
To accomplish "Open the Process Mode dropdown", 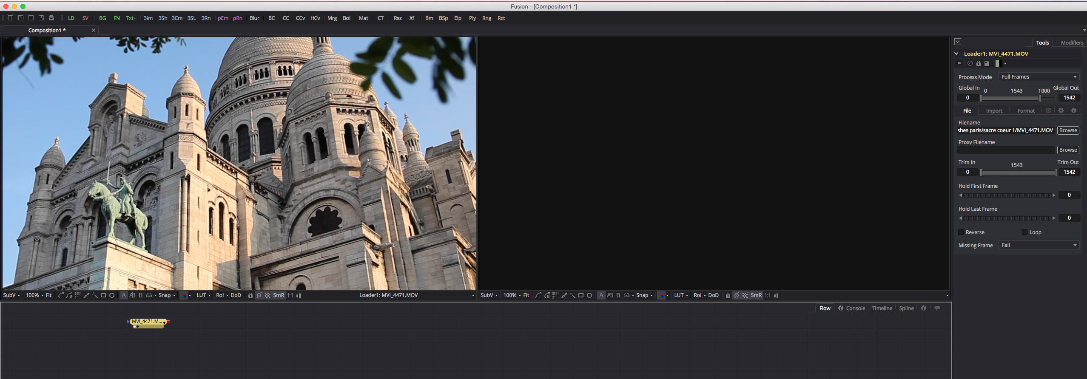I will 1038,77.
